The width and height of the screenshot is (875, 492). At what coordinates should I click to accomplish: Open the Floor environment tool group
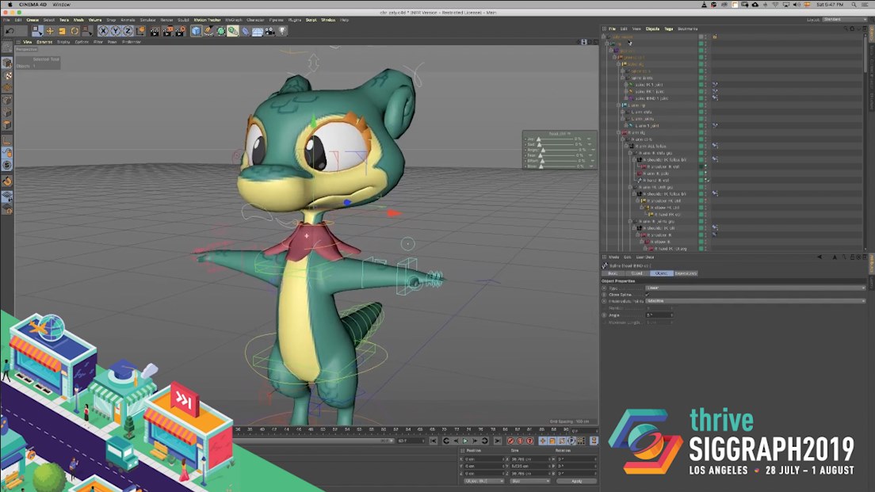coord(258,31)
